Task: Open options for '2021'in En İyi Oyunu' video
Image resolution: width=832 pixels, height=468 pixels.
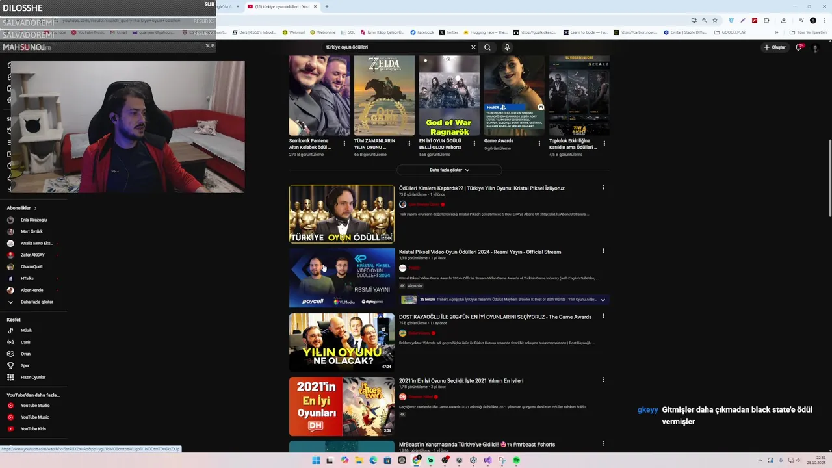Action: [x=603, y=380]
